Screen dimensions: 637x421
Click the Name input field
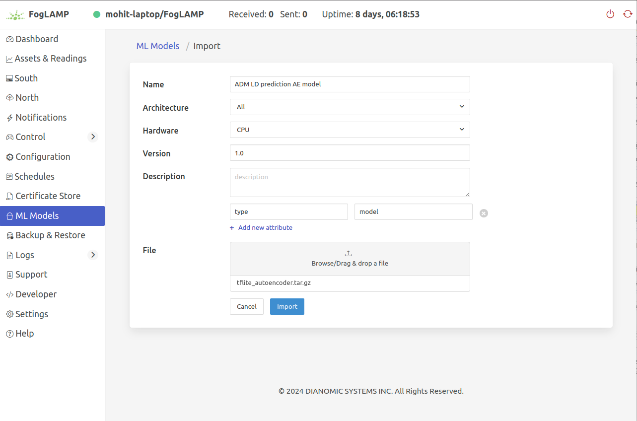pyautogui.click(x=350, y=84)
